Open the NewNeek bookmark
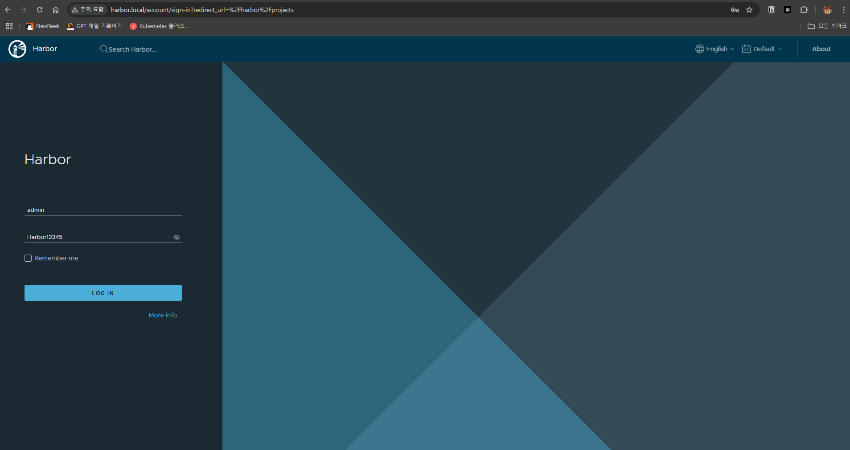This screenshot has height=450, width=850. [43, 26]
